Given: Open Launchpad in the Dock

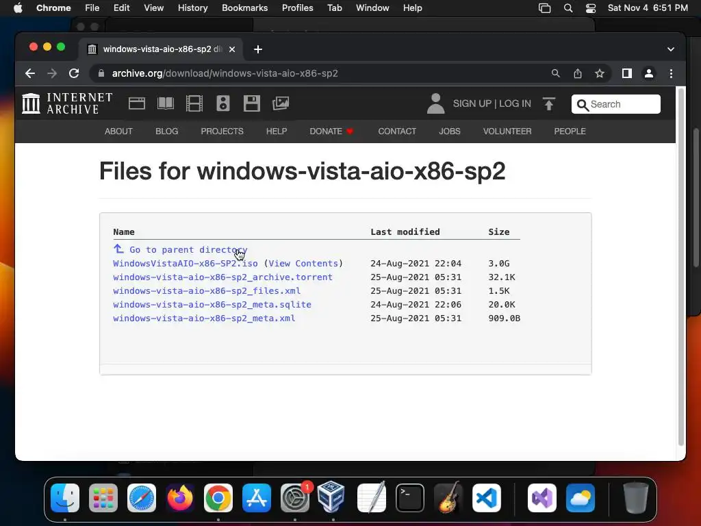Looking at the screenshot, I should click(x=103, y=498).
